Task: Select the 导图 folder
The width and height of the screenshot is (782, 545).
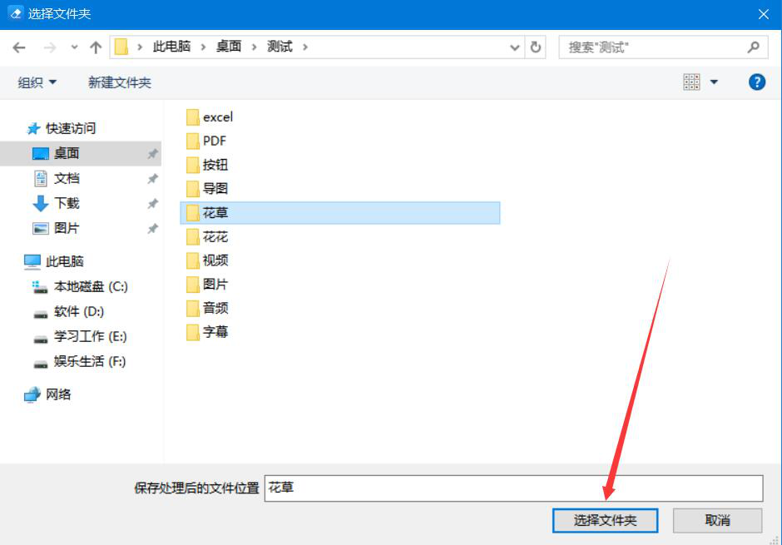Action: click(207, 189)
